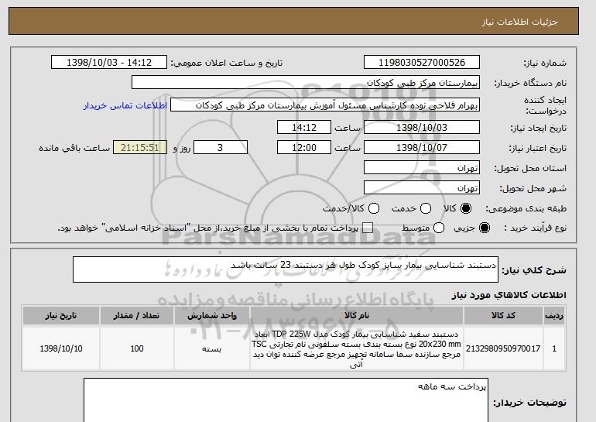Click the نام کالا column header

click(357, 316)
